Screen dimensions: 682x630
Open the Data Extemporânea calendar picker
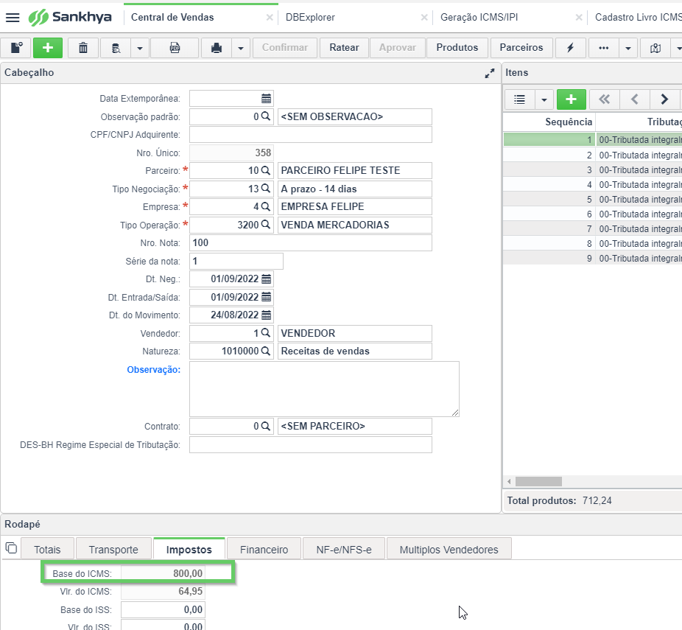[x=266, y=98]
